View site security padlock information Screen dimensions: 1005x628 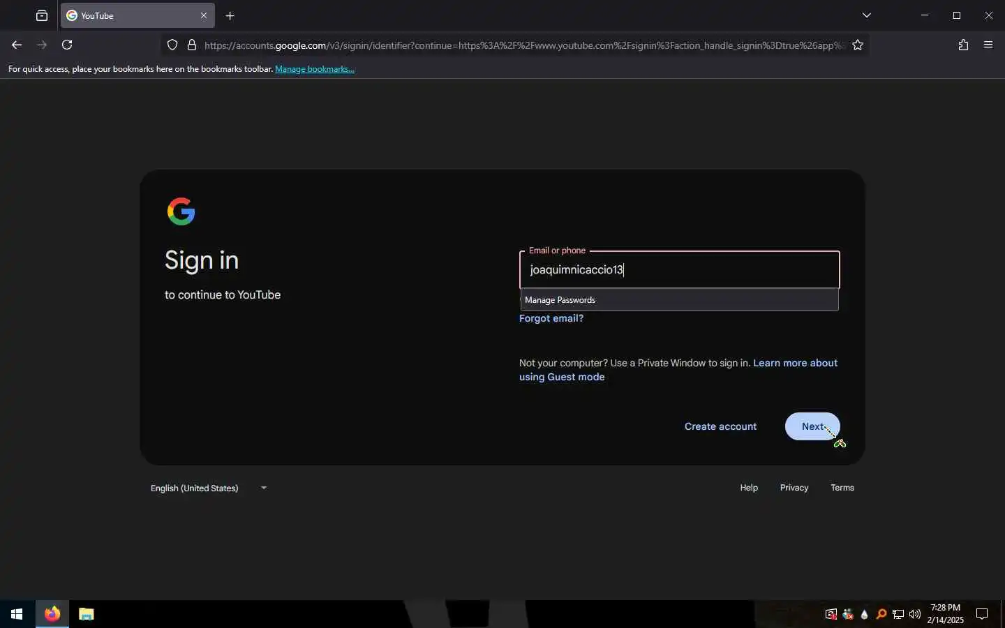click(192, 45)
